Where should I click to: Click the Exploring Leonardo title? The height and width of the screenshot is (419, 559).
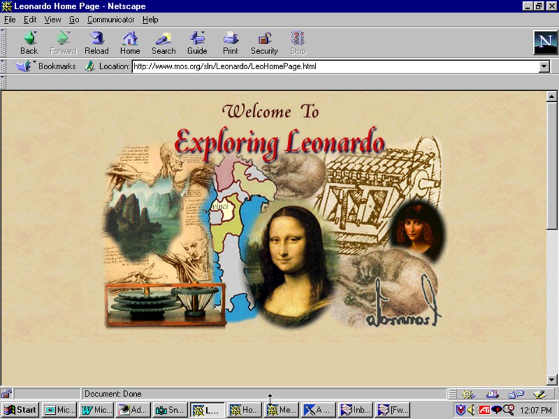click(280, 143)
